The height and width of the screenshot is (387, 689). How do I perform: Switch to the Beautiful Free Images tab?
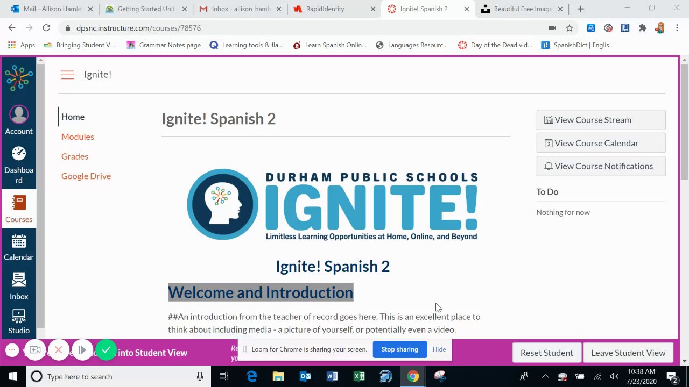[522, 9]
